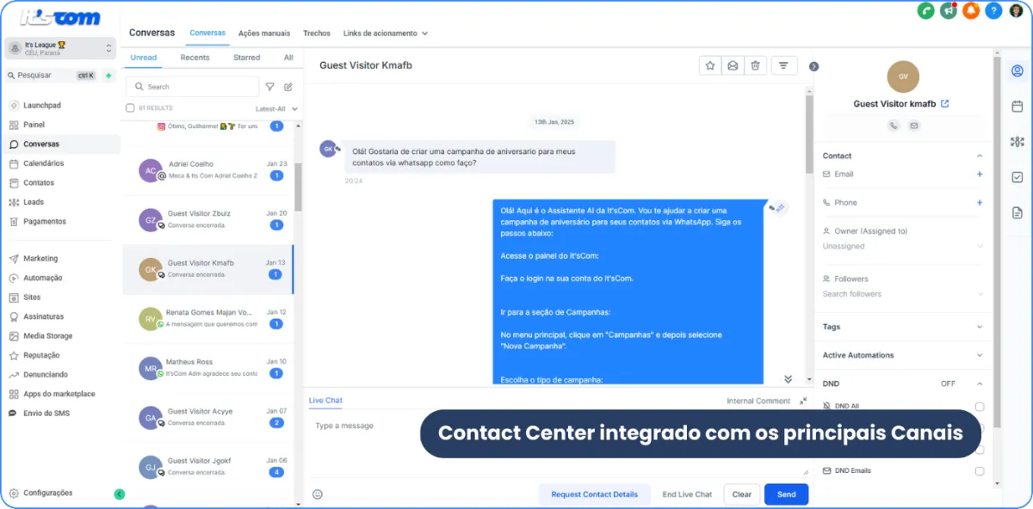Viewport: 1033px width, 509px height.
Task: Open the It's League account switcher
Action: point(60,48)
